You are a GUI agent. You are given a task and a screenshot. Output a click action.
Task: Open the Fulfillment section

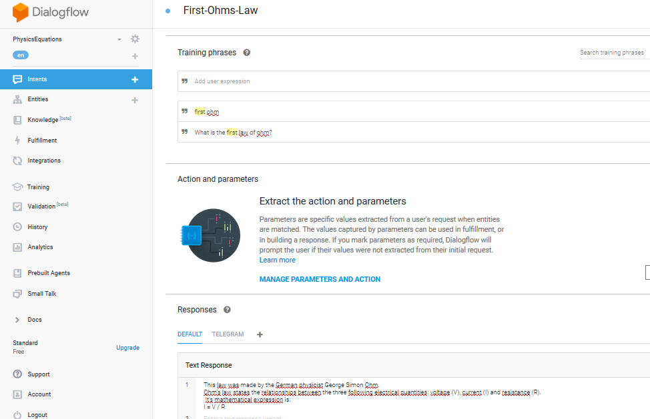click(x=42, y=140)
